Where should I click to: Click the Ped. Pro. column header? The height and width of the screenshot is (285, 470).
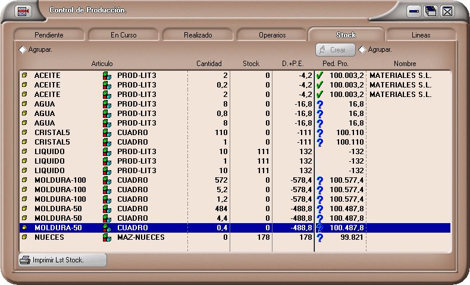tap(335, 64)
